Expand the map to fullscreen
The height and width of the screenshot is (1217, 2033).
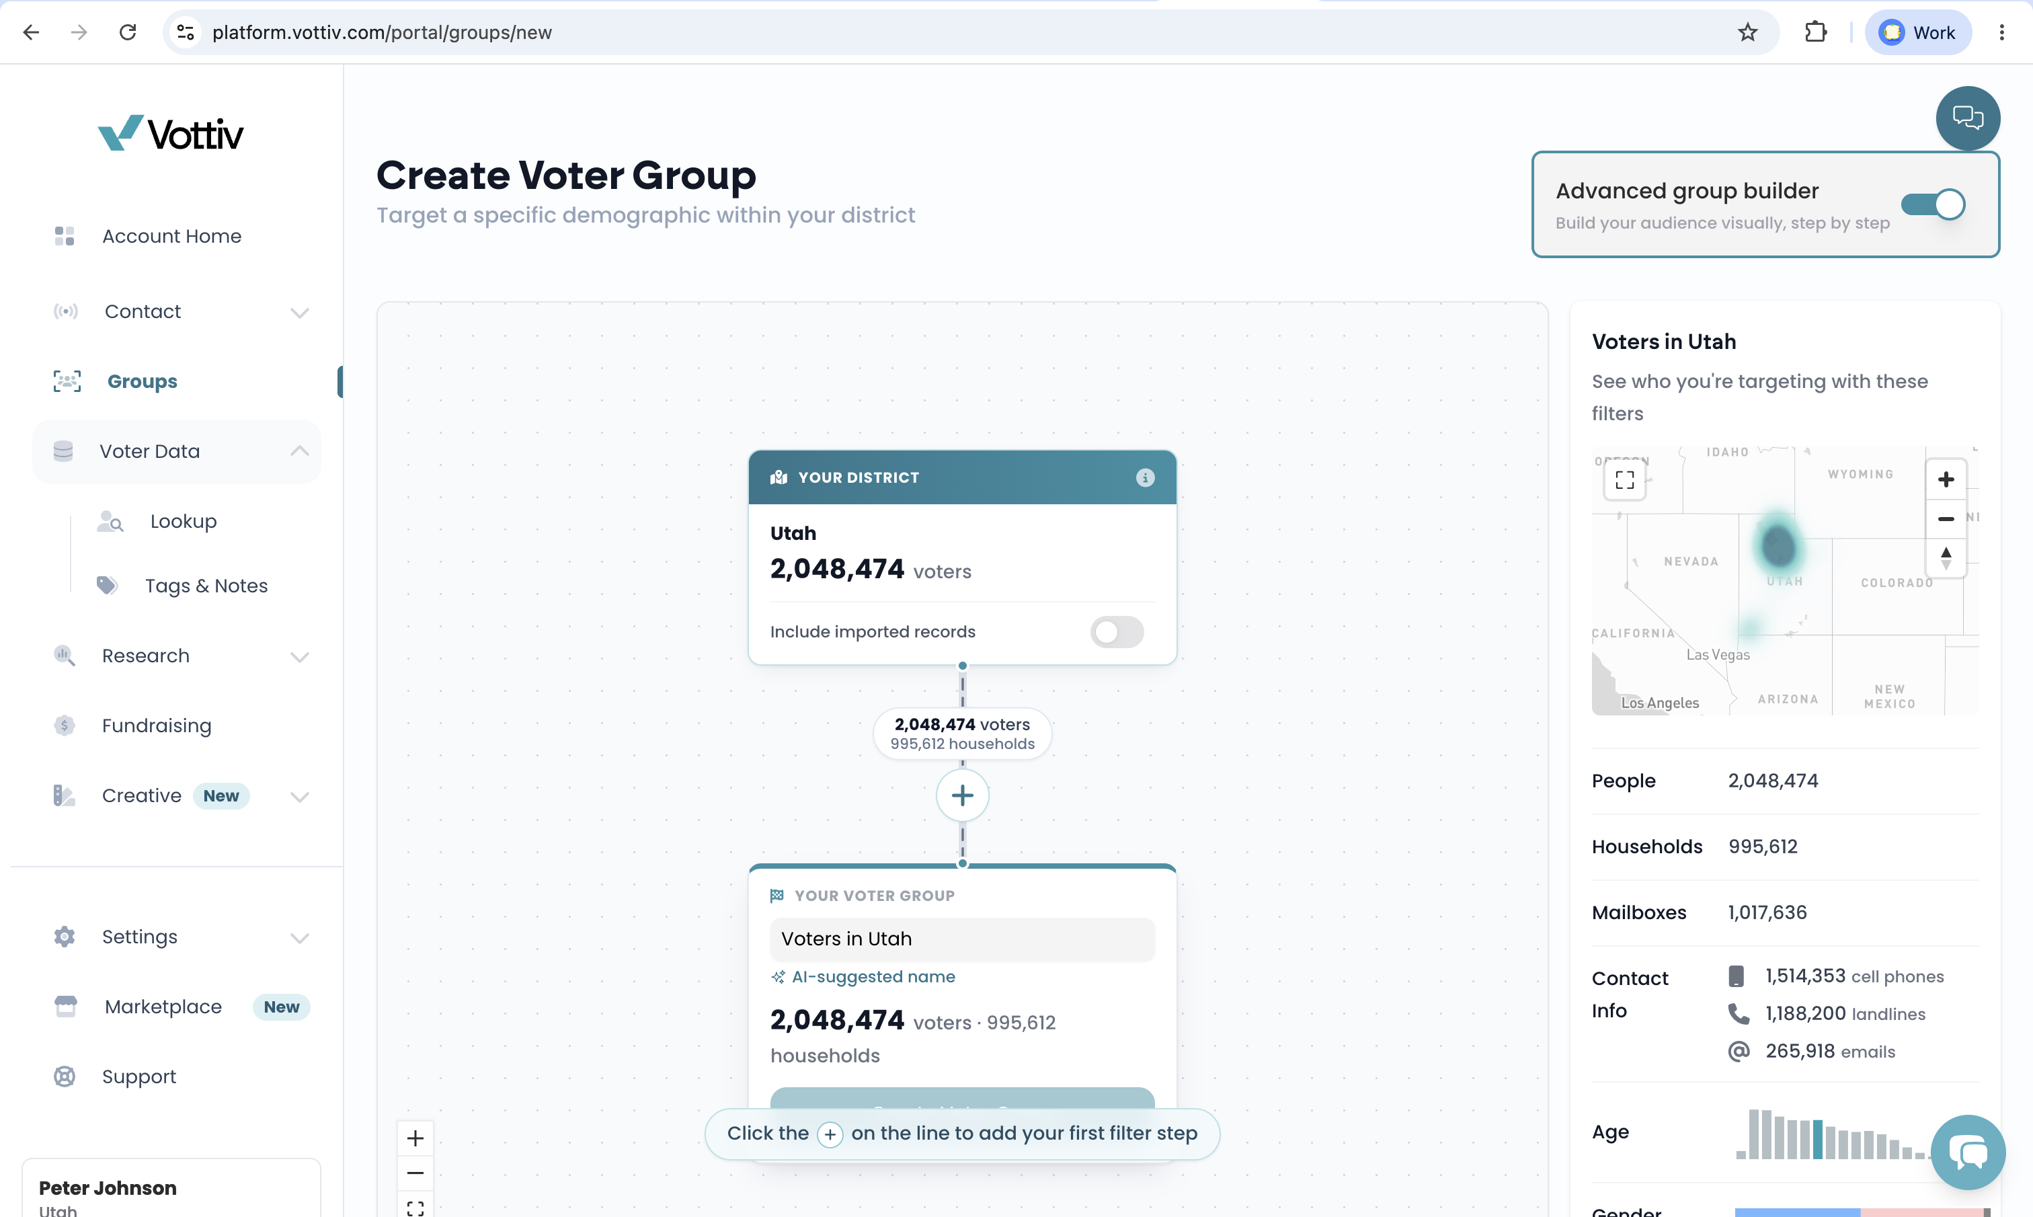1625,480
